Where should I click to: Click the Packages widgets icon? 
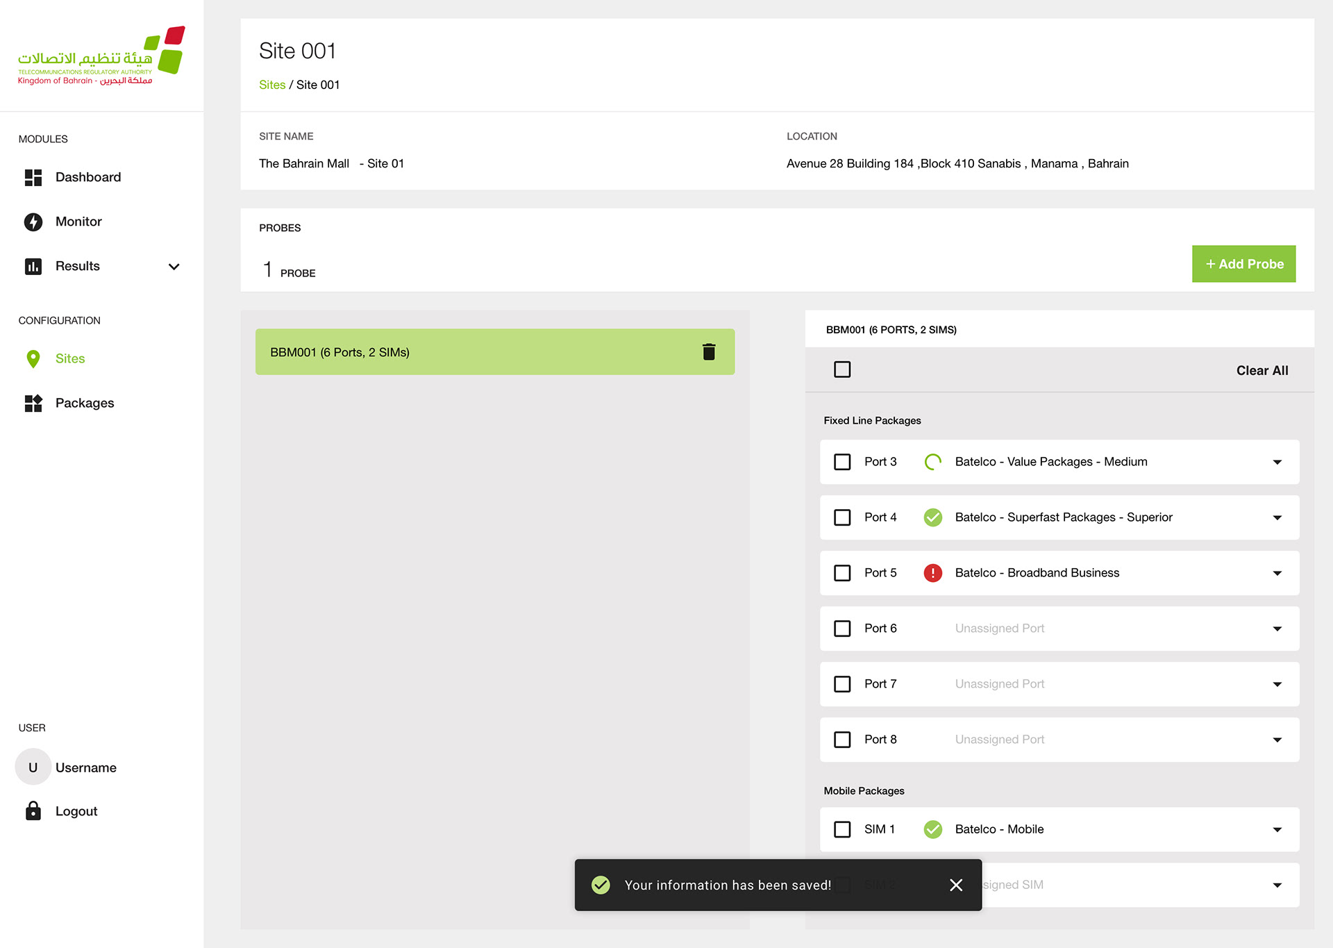point(33,403)
